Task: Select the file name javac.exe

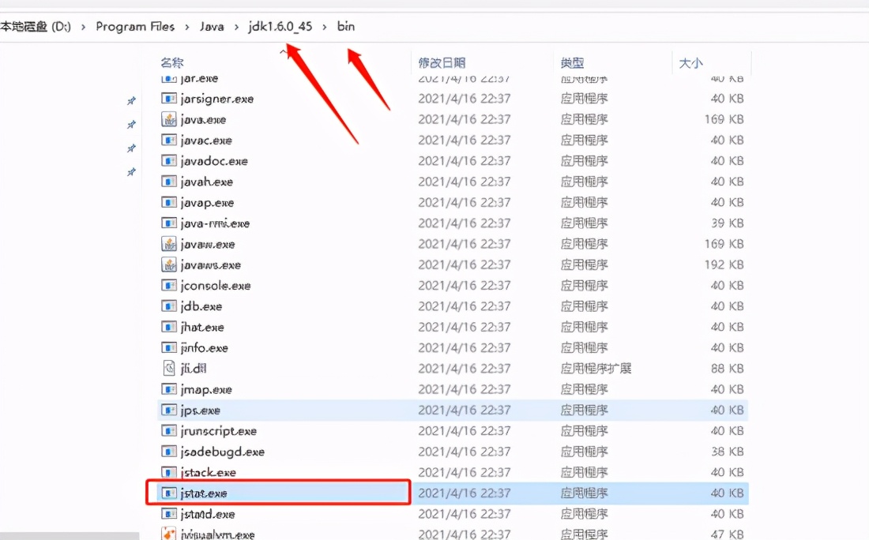Action: [206, 141]
